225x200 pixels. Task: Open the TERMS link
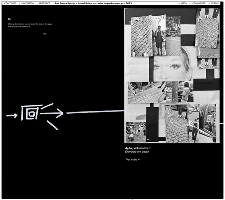pos(213,3)
